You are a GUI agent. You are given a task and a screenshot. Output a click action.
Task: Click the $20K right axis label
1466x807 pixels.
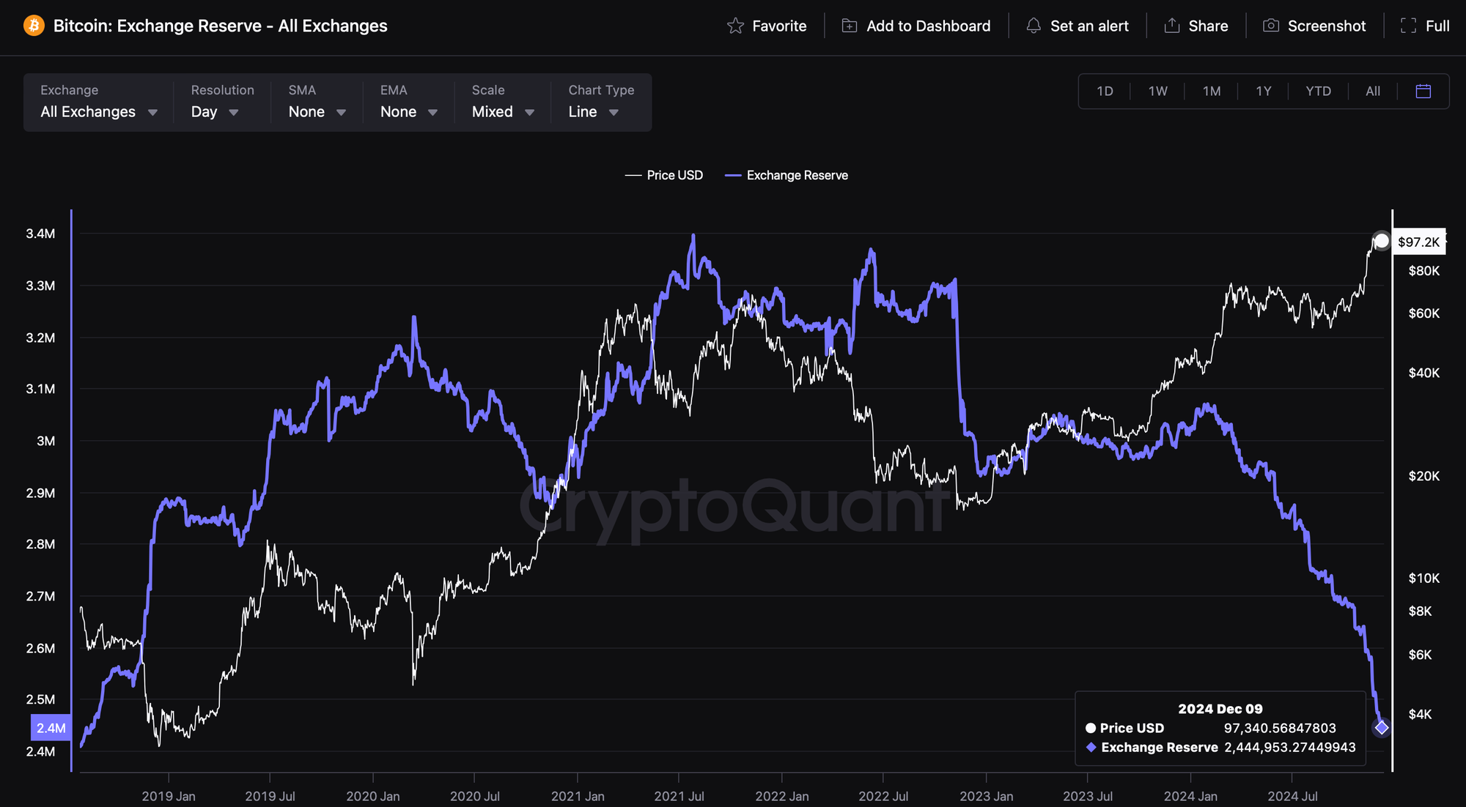coord(1423,476)
